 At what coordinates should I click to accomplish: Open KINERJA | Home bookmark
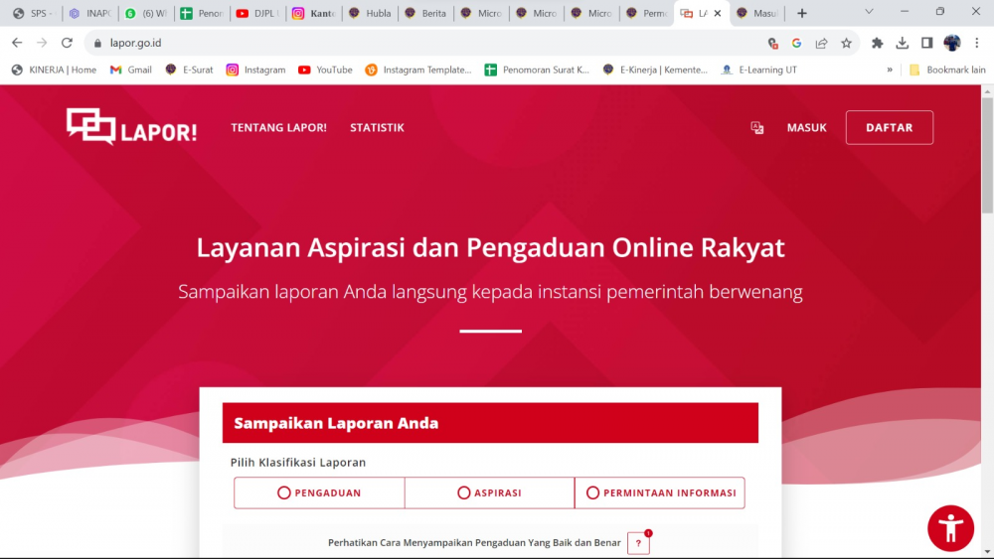(54, 70)
